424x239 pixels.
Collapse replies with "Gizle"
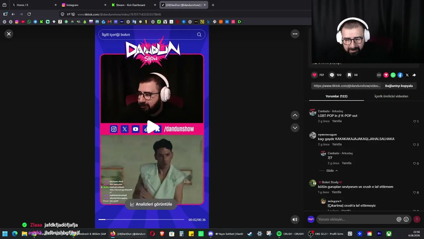(332, 171)
